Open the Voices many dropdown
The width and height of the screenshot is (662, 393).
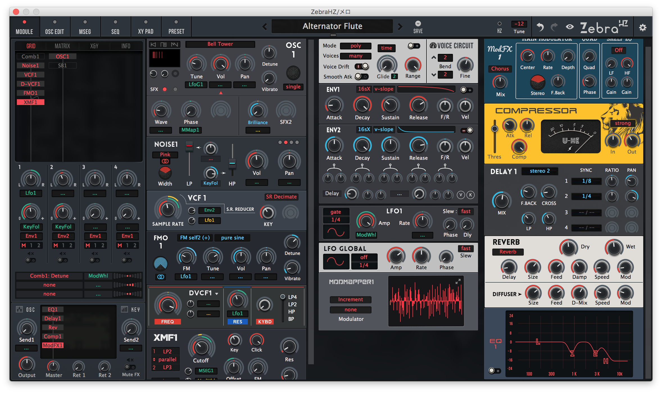pos(355,56)
